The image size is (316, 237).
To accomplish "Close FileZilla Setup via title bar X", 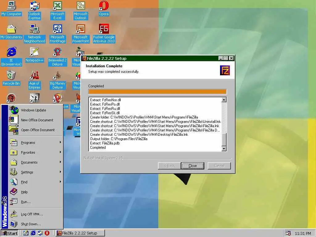I will click(x=231, y=58).
